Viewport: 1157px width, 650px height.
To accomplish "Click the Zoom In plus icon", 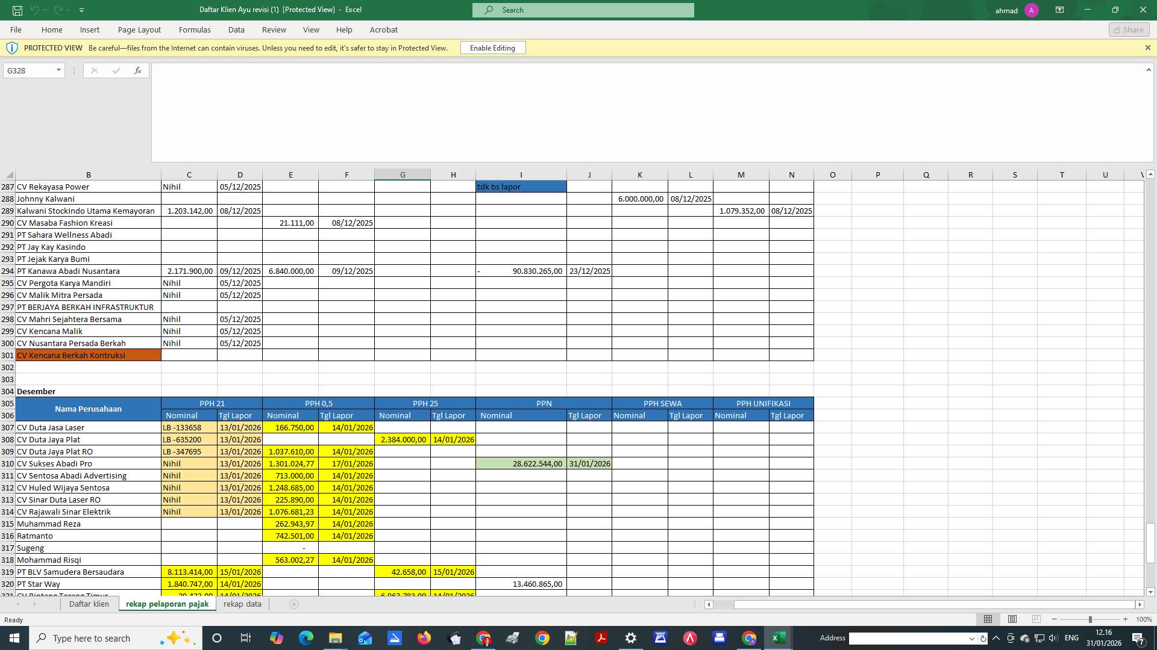I will tap(1124, 619).
